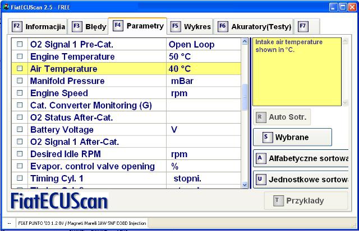
Task: Click the F6 key icon beside Akuratory(Testy)
Action: [x=223, y=26]
